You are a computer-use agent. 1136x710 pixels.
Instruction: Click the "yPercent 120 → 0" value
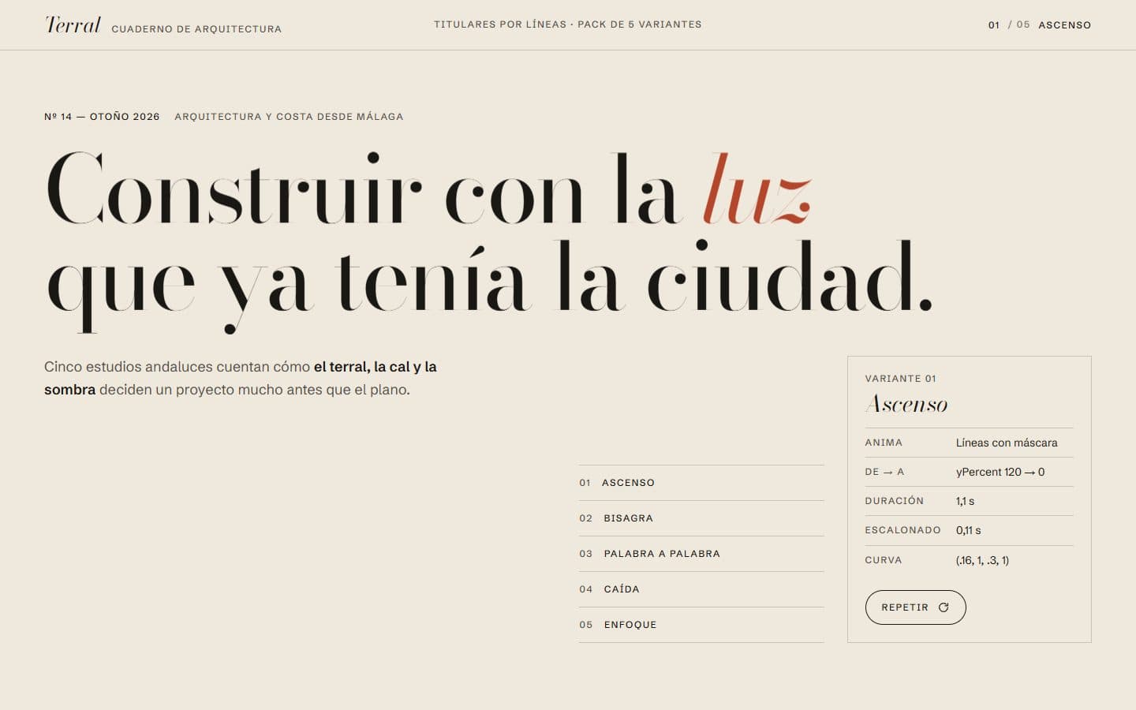click(x=1000, y=472)
